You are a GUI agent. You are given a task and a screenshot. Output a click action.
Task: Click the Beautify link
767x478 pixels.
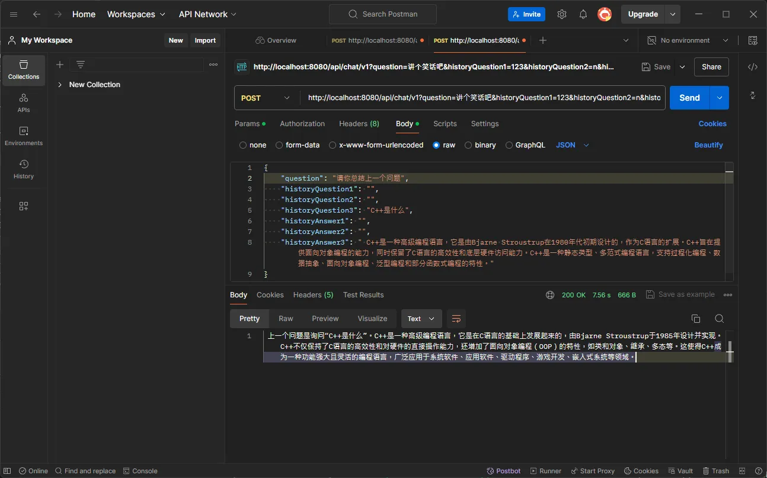tap(708, 145)
